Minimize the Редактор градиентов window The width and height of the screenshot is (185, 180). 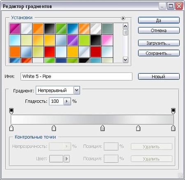pyautogui.click(x=162, y=6)
